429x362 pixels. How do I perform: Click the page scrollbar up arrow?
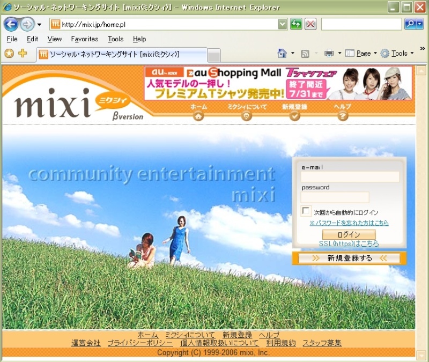point(421,71)
